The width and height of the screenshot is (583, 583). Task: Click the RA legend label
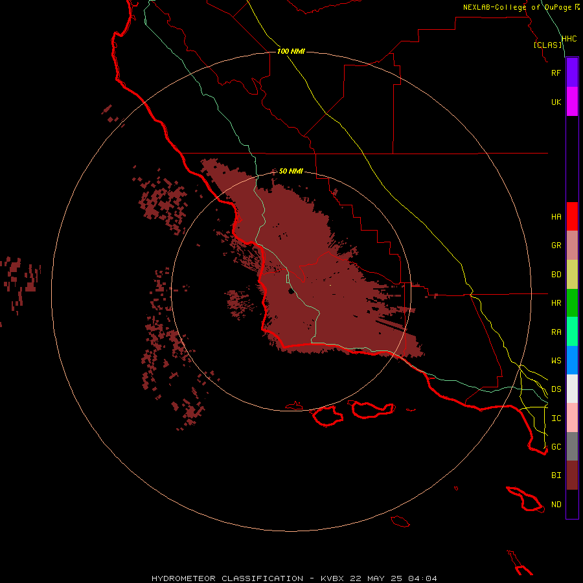pyautogui.click(x=556, y=332)
